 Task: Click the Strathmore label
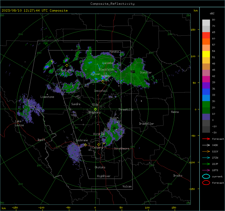pos(121,149)
